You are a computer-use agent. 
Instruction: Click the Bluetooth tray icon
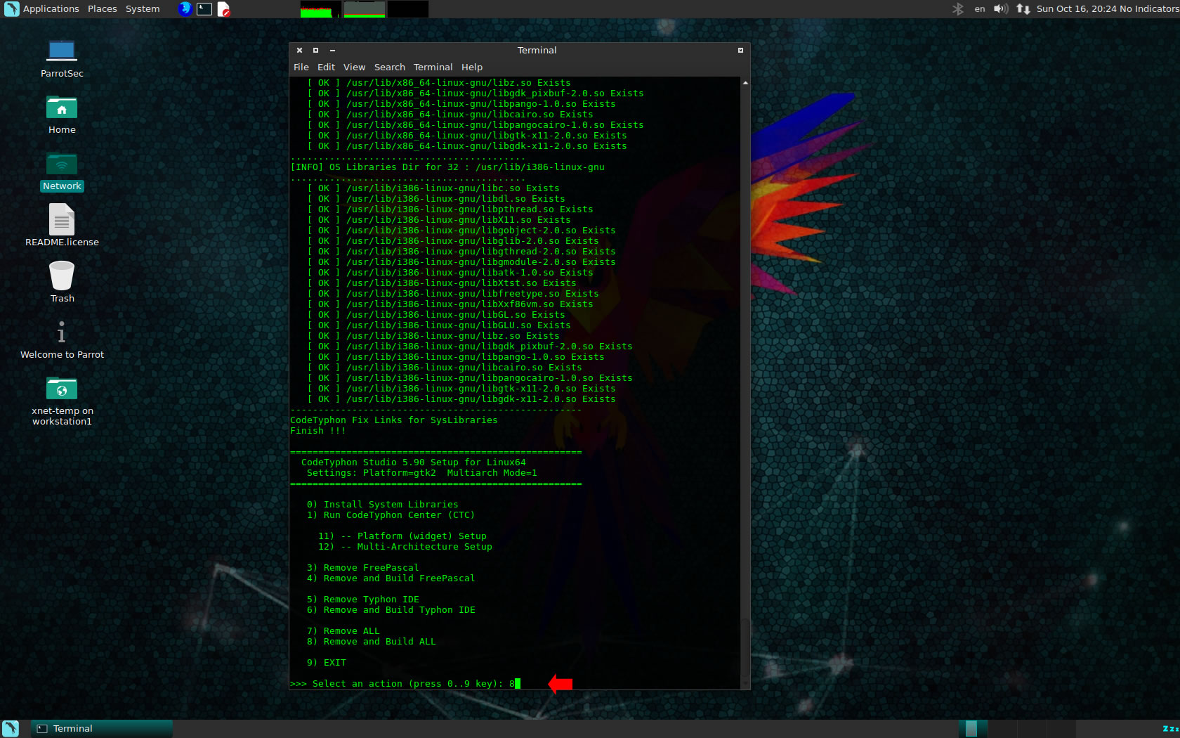(958, 8)
